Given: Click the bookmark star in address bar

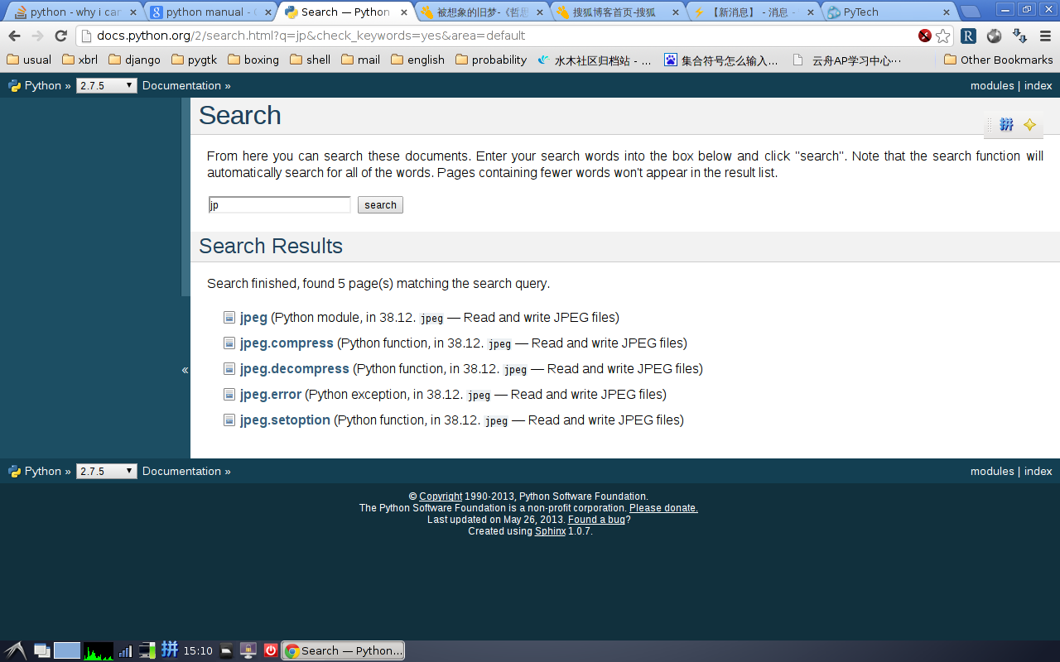Looking at the screenshot, I should click(942, 36).
